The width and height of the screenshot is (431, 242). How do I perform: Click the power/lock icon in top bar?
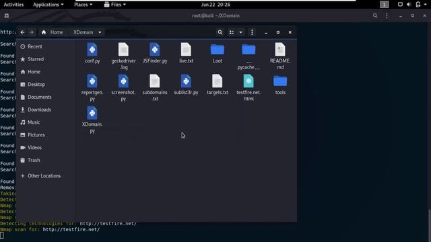point(418,5)
